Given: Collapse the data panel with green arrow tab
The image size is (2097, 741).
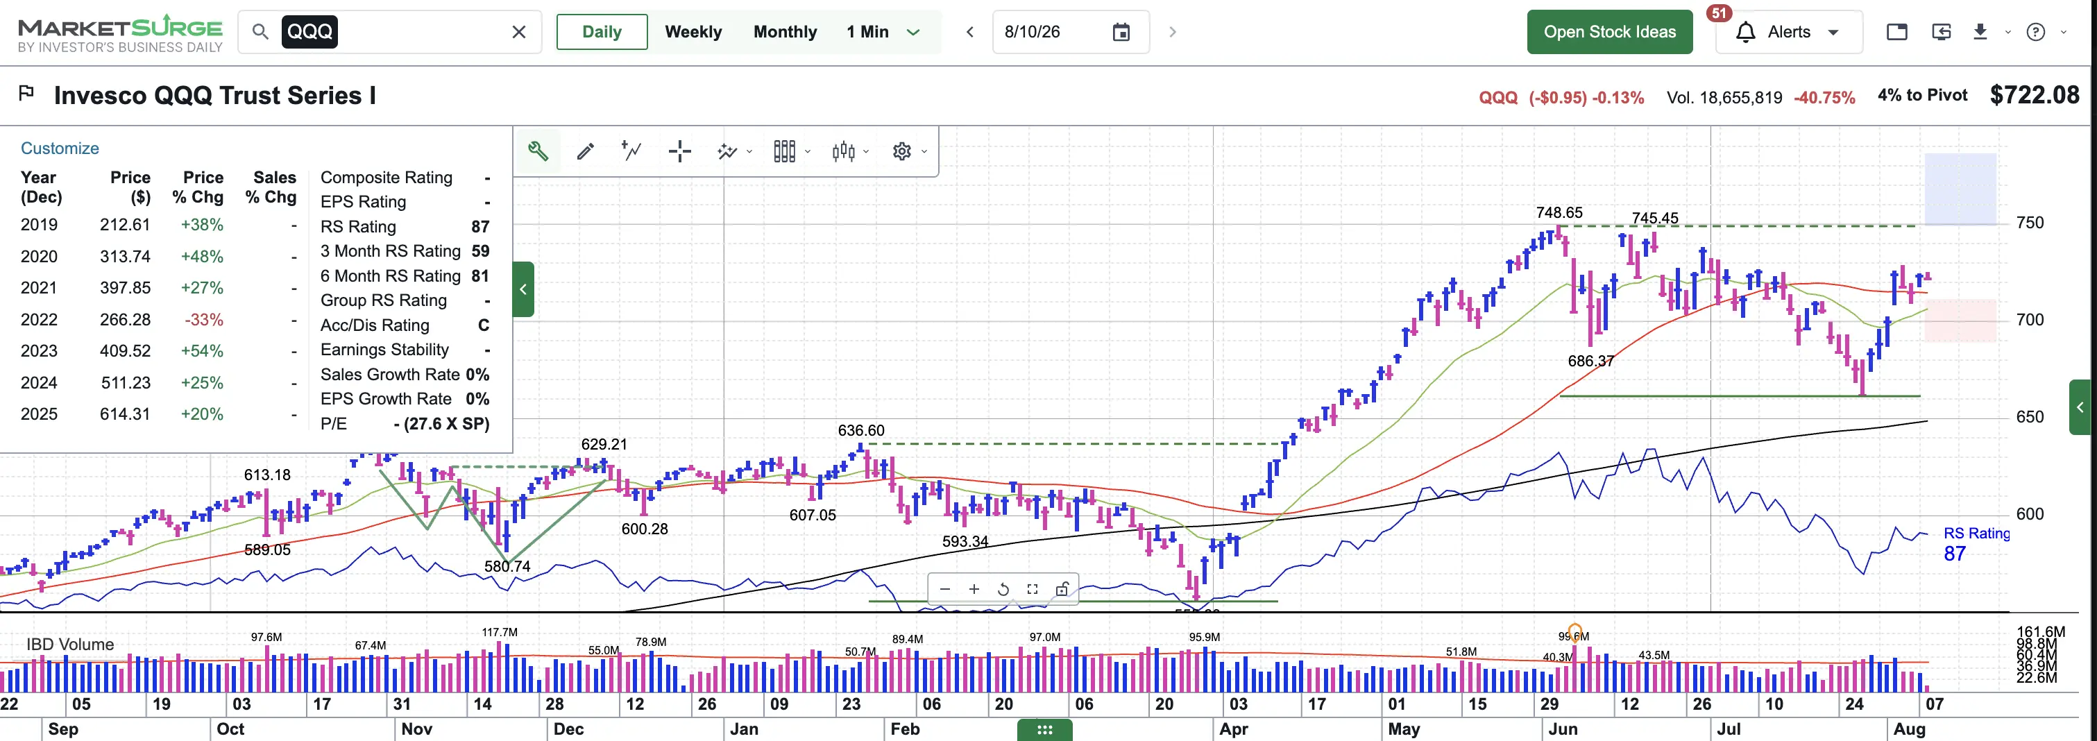Looking at the screenshot, I should pyautogui.click(x=523, y=289).
